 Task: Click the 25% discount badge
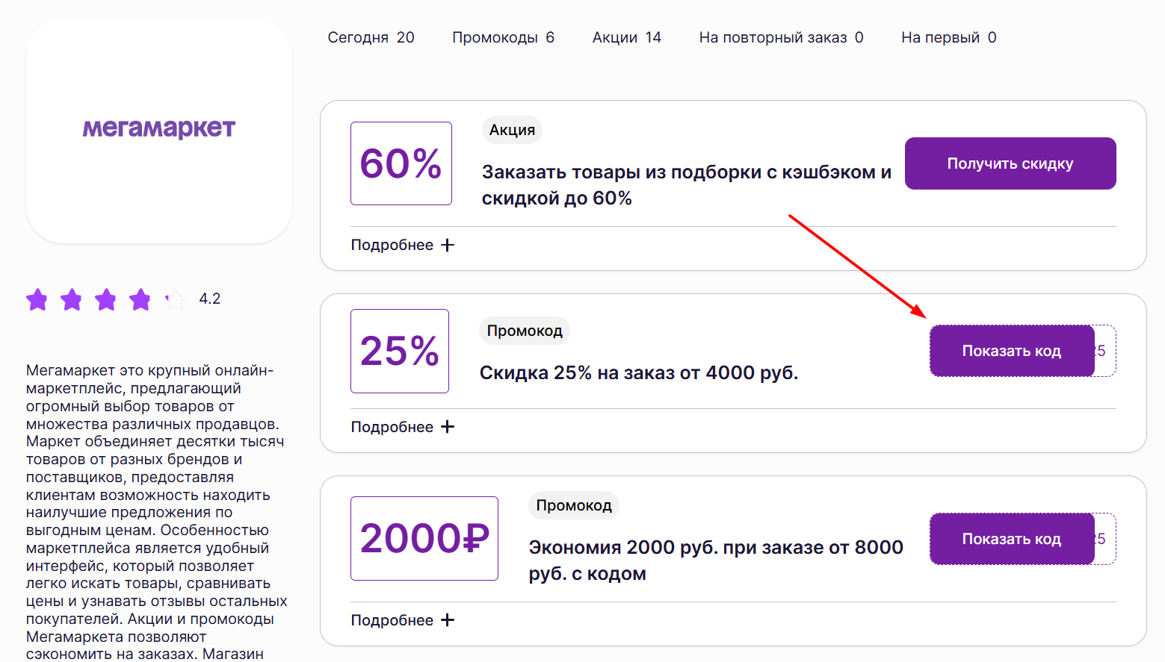399,351
